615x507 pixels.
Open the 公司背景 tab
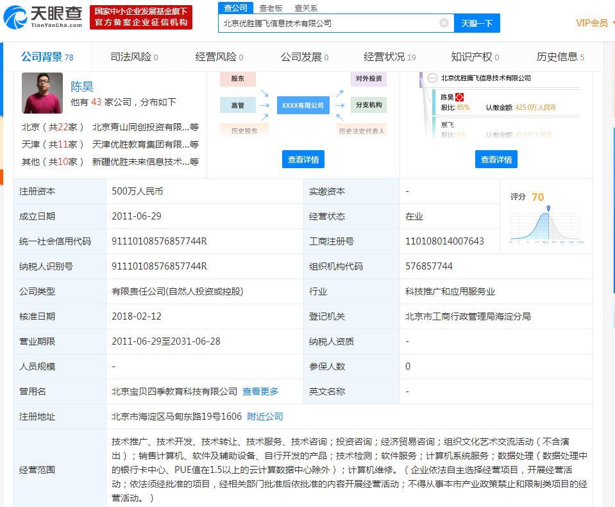47,57
